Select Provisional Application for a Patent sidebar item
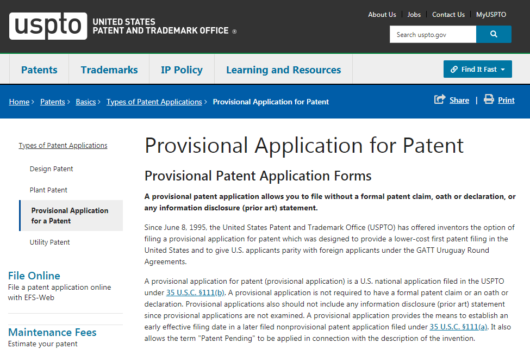This screenshot has width=530, height=349. pos(71,215)
